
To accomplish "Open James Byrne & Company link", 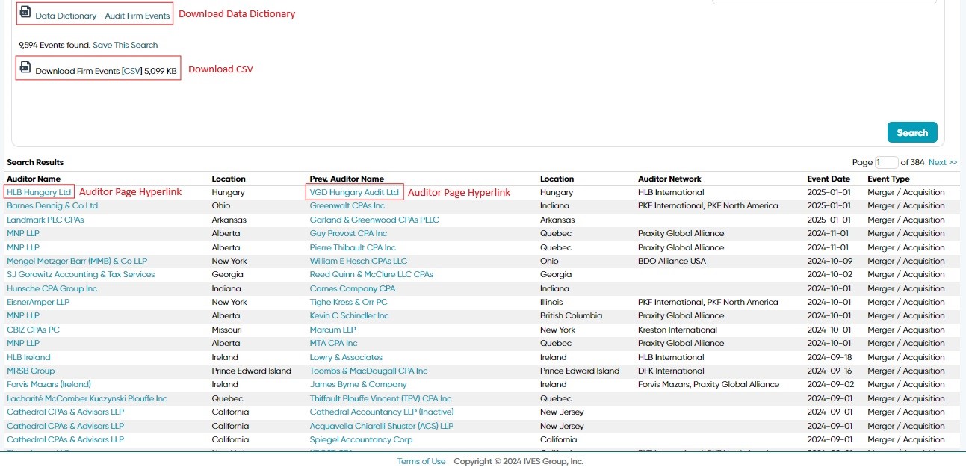I will (359, 384).
